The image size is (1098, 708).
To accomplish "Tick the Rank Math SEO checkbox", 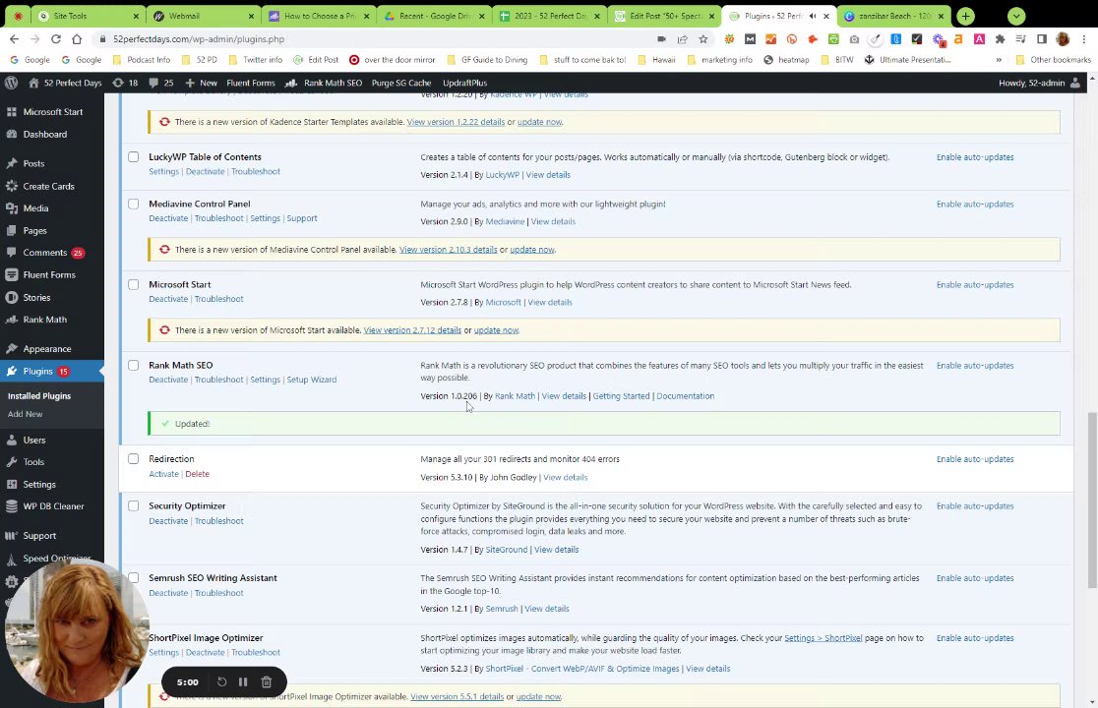I will (x=133, y=365).
